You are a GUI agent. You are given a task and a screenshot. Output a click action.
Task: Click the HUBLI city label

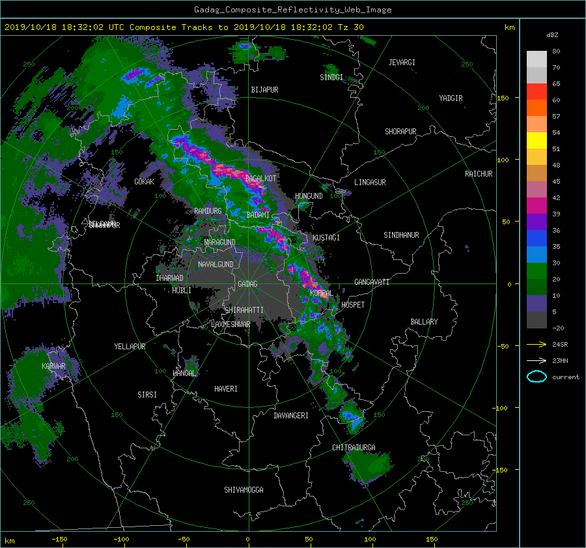(182, 291)
